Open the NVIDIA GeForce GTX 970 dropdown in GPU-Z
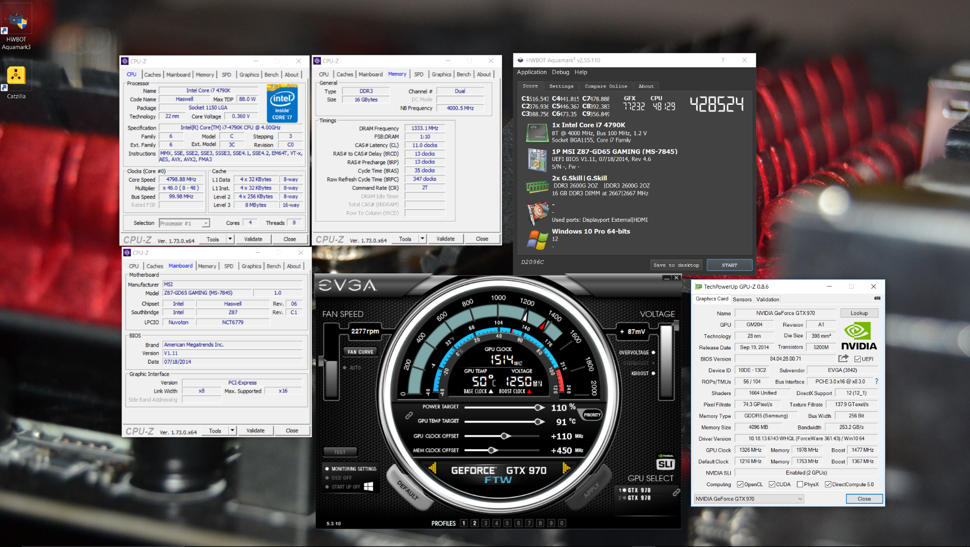Screen dimensions: 970x547 point(749,499)
